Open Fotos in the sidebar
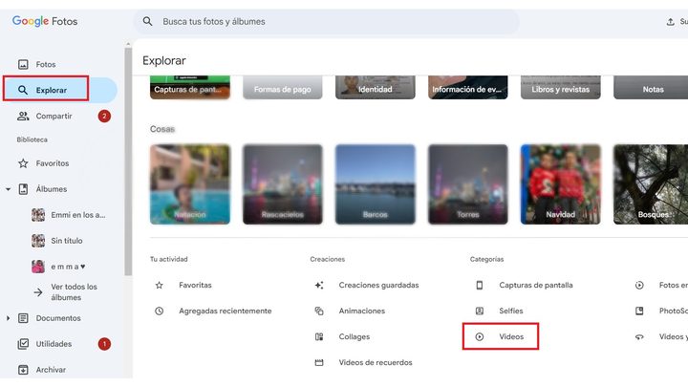The width and height of the screenshot is (688, 387). coord(46,65)
